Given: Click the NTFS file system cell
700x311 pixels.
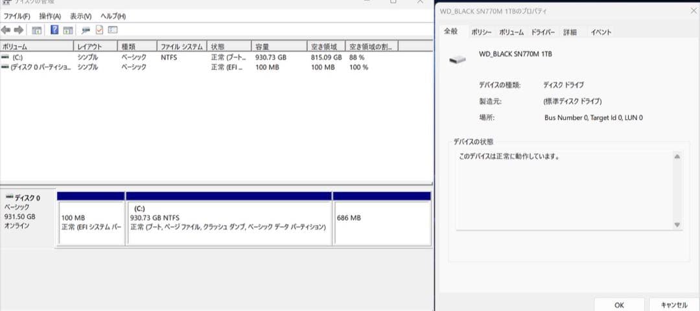Looking at the screenshot, I should click(x=169, y=58).
